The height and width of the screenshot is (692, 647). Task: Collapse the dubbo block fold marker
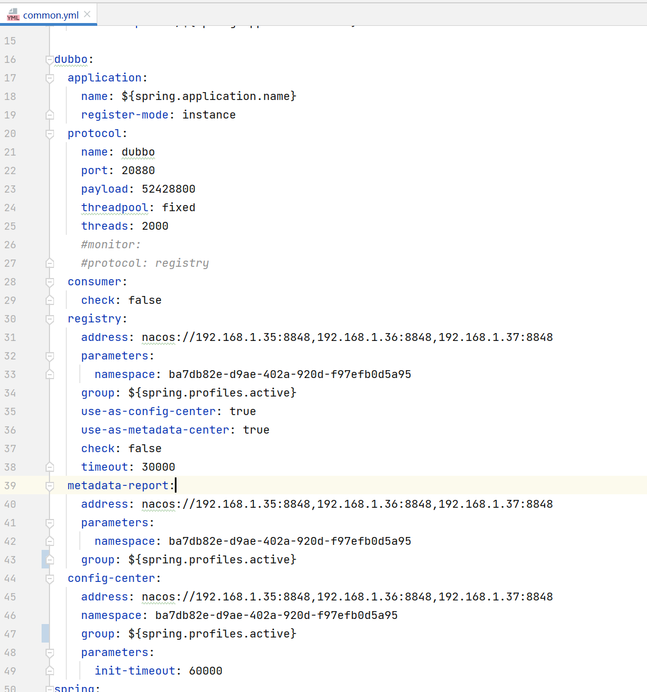tap(49, 60)
